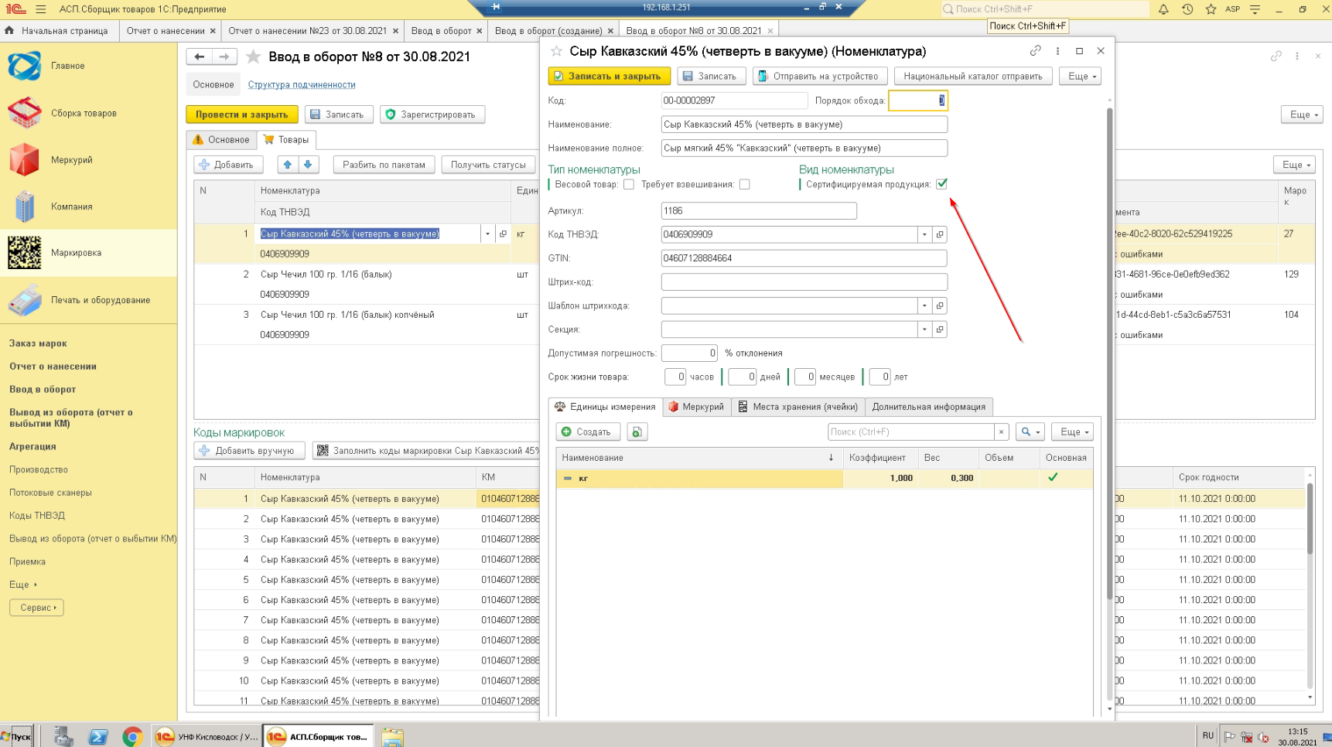This screenshot has width=1332, height=747.
Task: Go forward with right arrow button
Action: [x=224, y=56]
